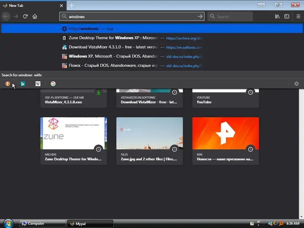The image size is (304, 228).
Task: Open YouTube highlight tile
Action: point(226,98)
